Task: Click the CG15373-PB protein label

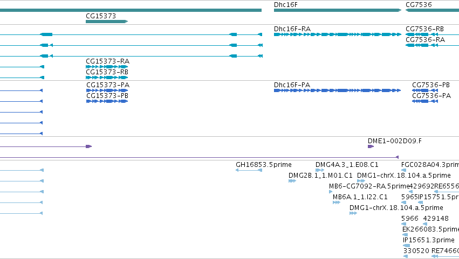Action: coord(107,96)
